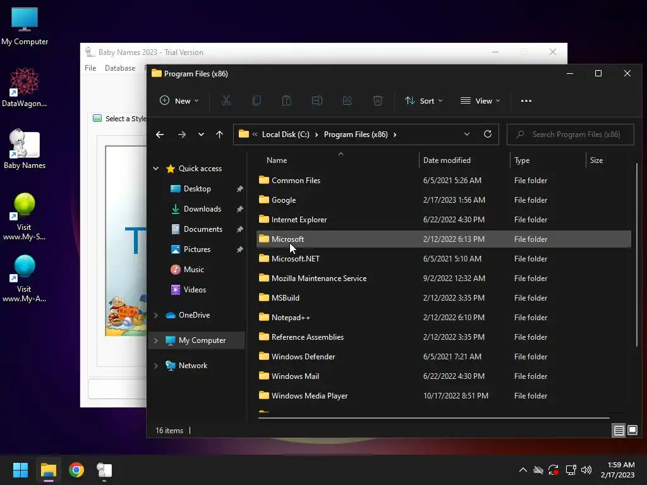
Task: Click the Delete trash icon in toolbar
Action: tap(378, 100)
